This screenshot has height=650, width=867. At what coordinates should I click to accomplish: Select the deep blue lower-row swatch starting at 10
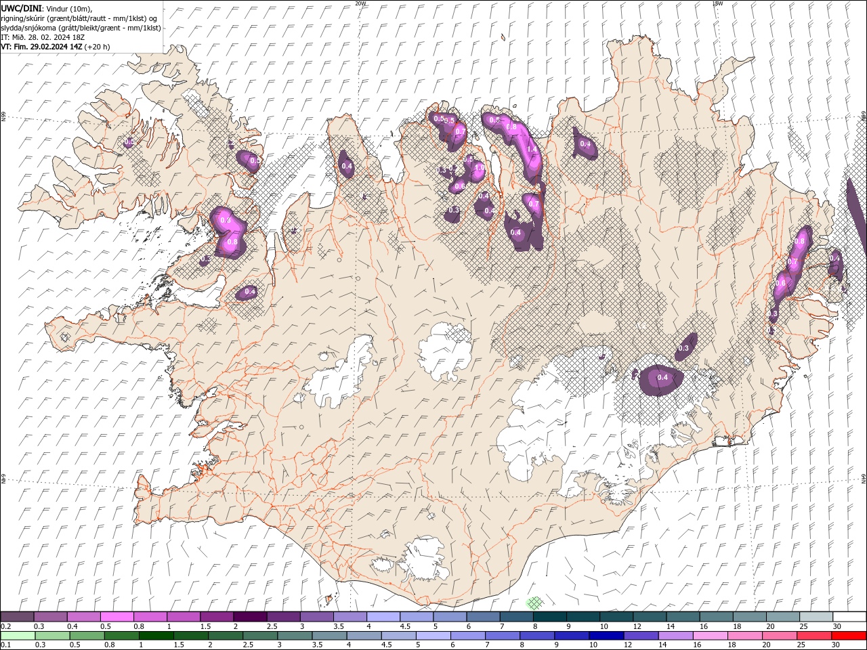[606, 636]
